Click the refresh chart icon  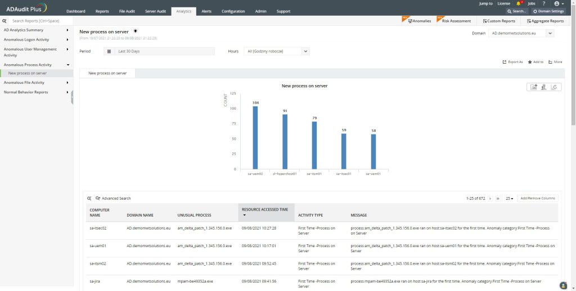pyautogui.click(x=554, y=87)
